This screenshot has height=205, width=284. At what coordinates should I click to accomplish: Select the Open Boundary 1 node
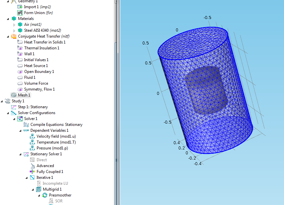point(39,72)
